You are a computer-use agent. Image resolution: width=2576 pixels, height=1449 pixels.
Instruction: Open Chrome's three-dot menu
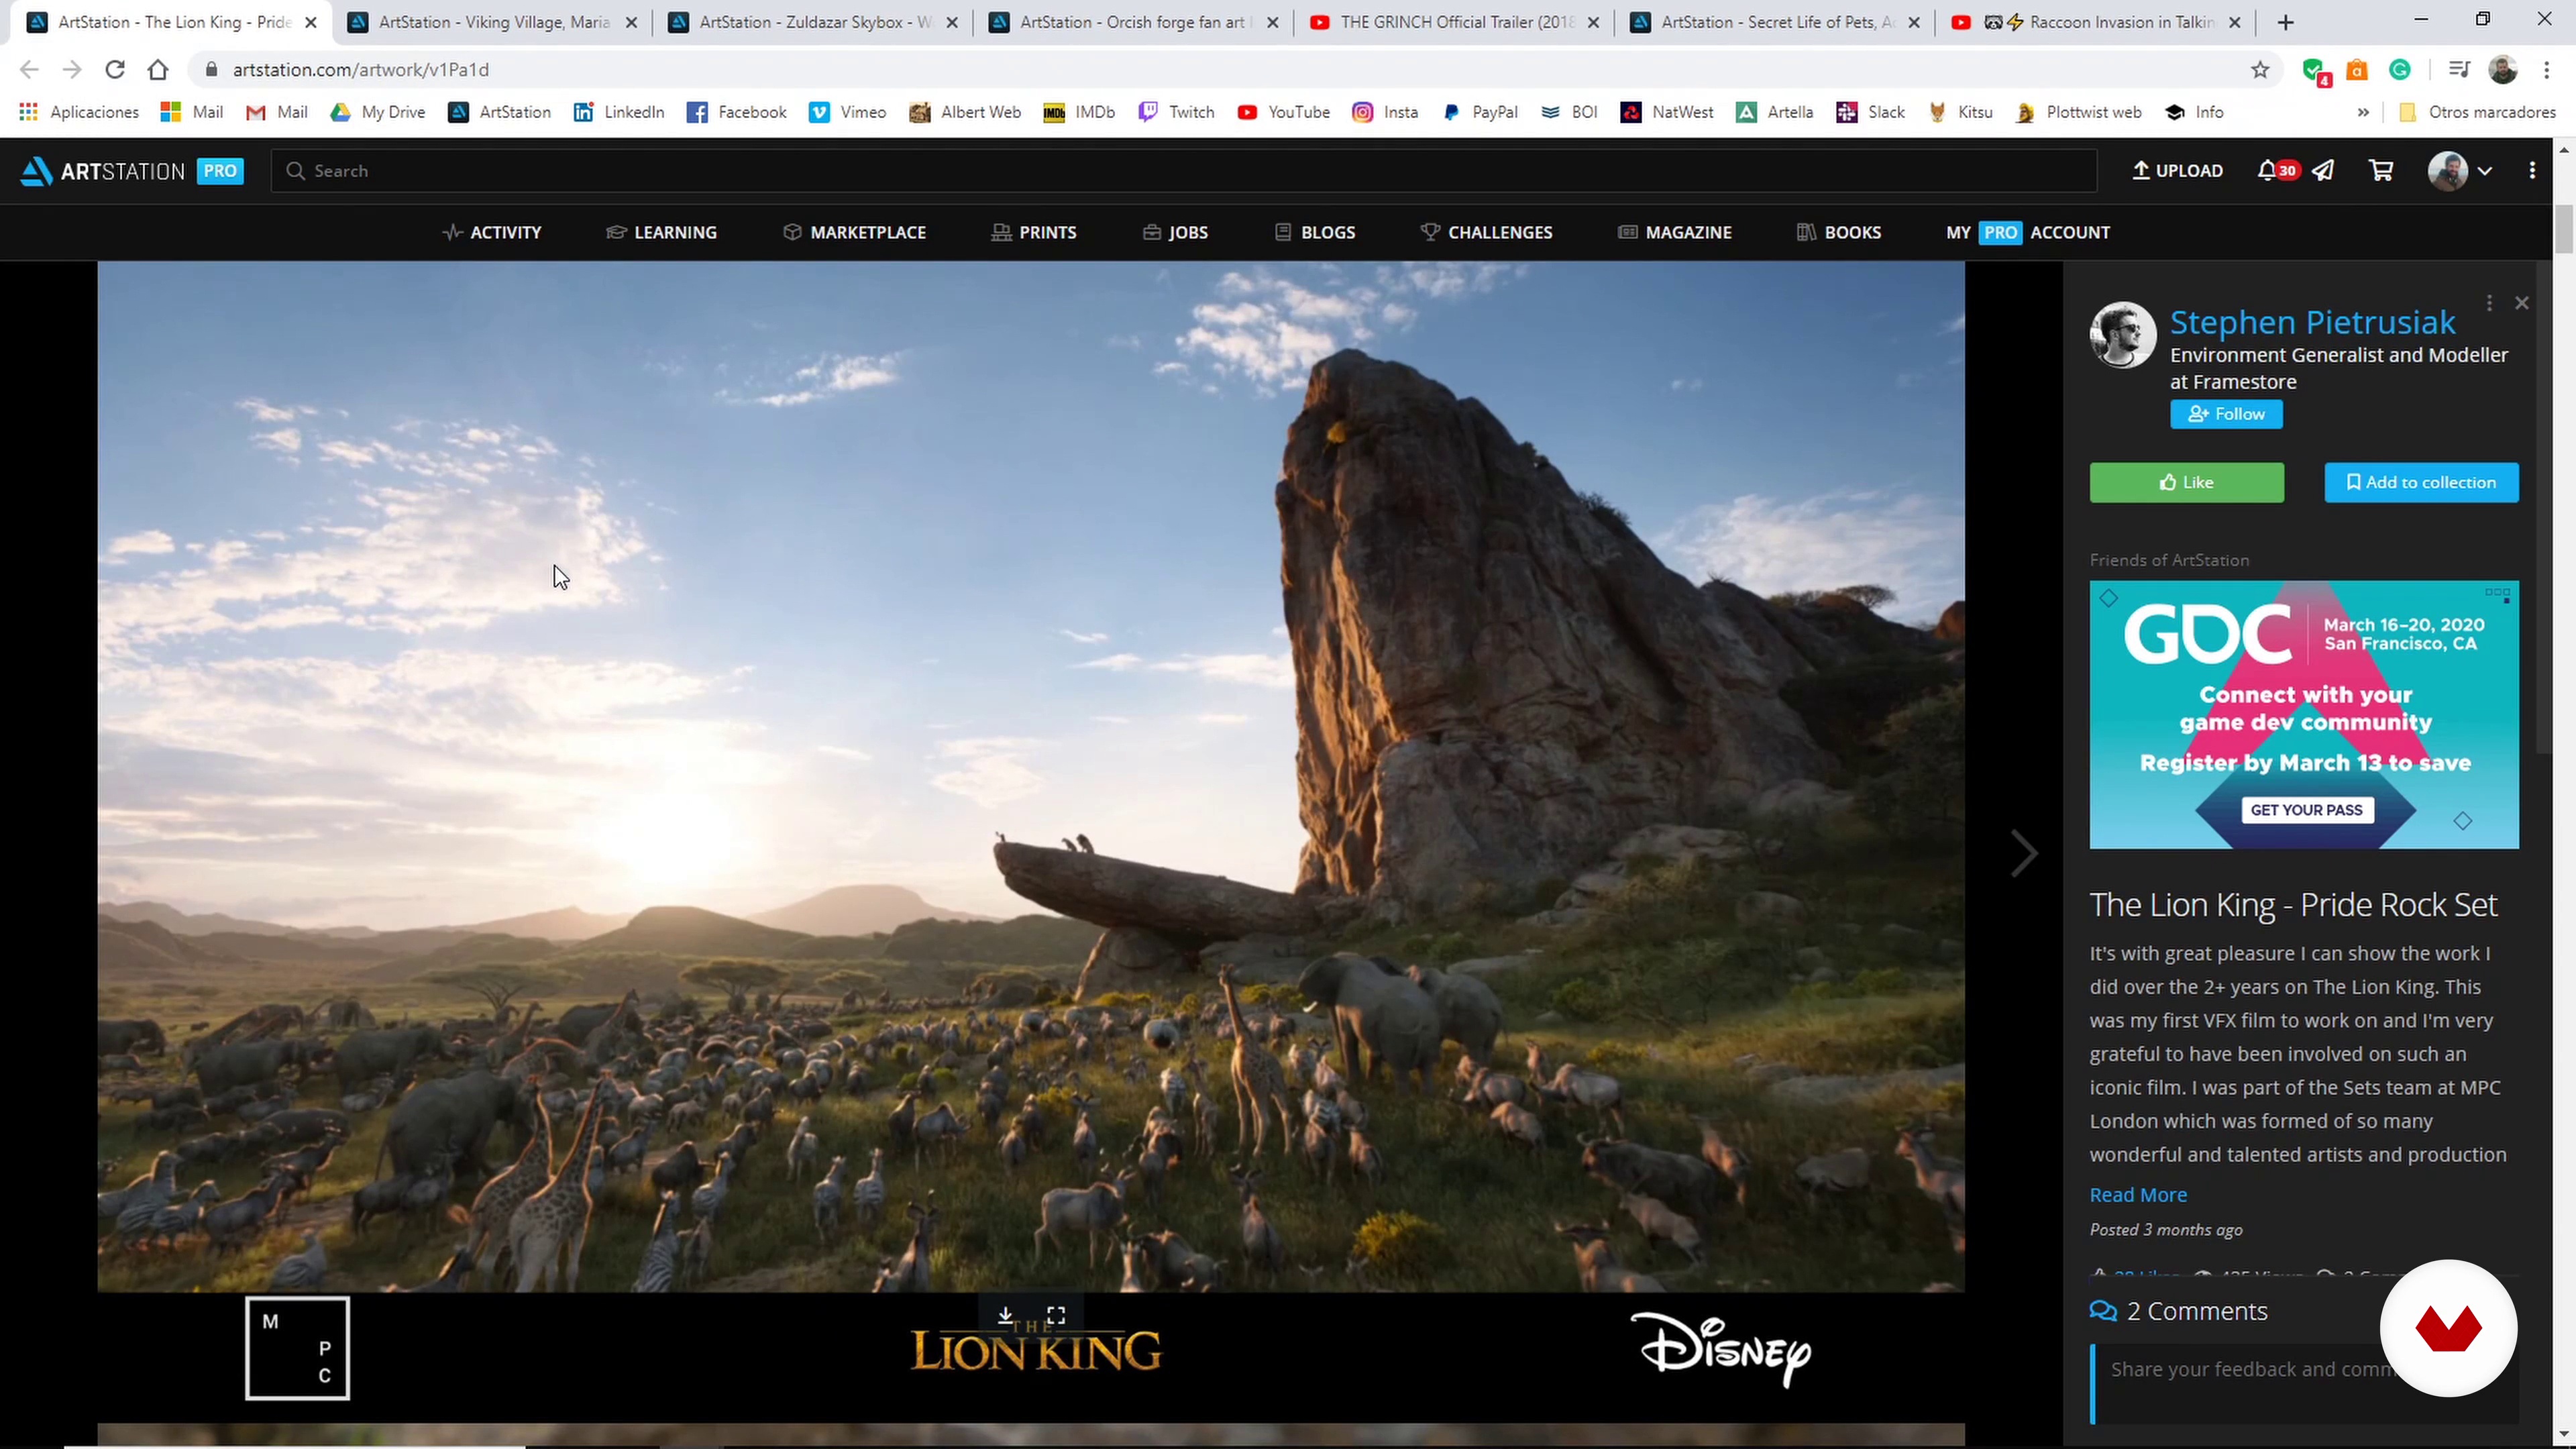pyautogui.click(x=2547, y=69)
